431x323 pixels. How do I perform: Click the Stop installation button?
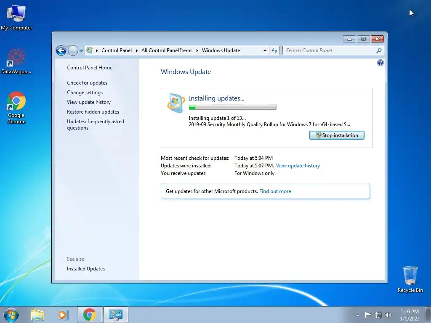coord(337,135)
